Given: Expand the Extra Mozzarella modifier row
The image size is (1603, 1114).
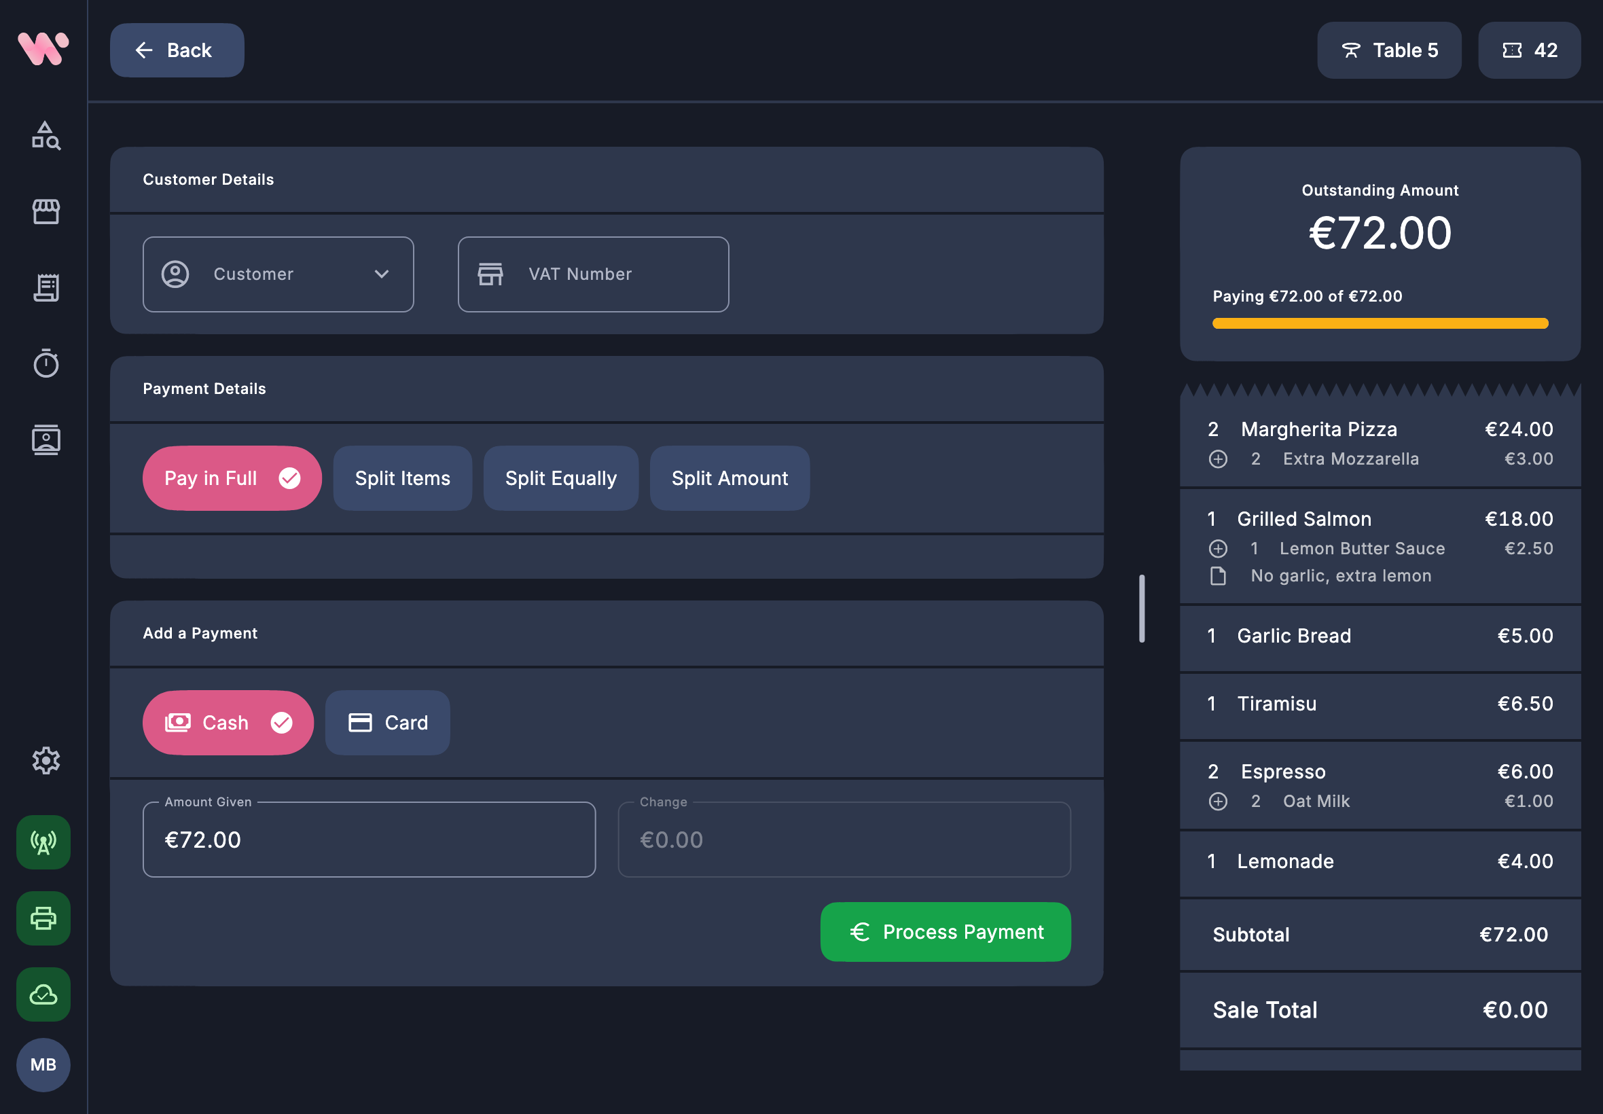Looking at the screenshot, I should [1219, 459].
